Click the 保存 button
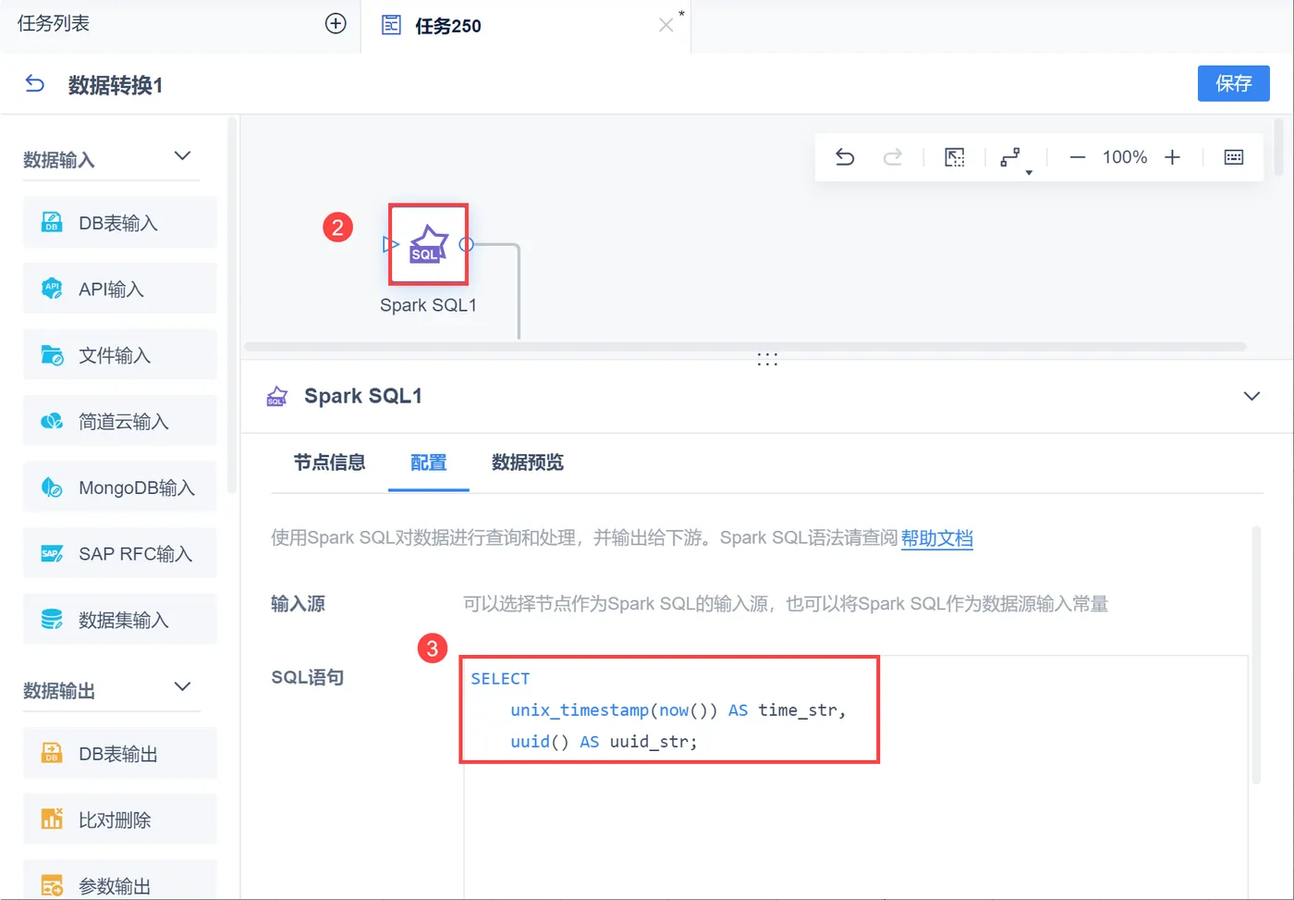 (x=1234, y=83)
